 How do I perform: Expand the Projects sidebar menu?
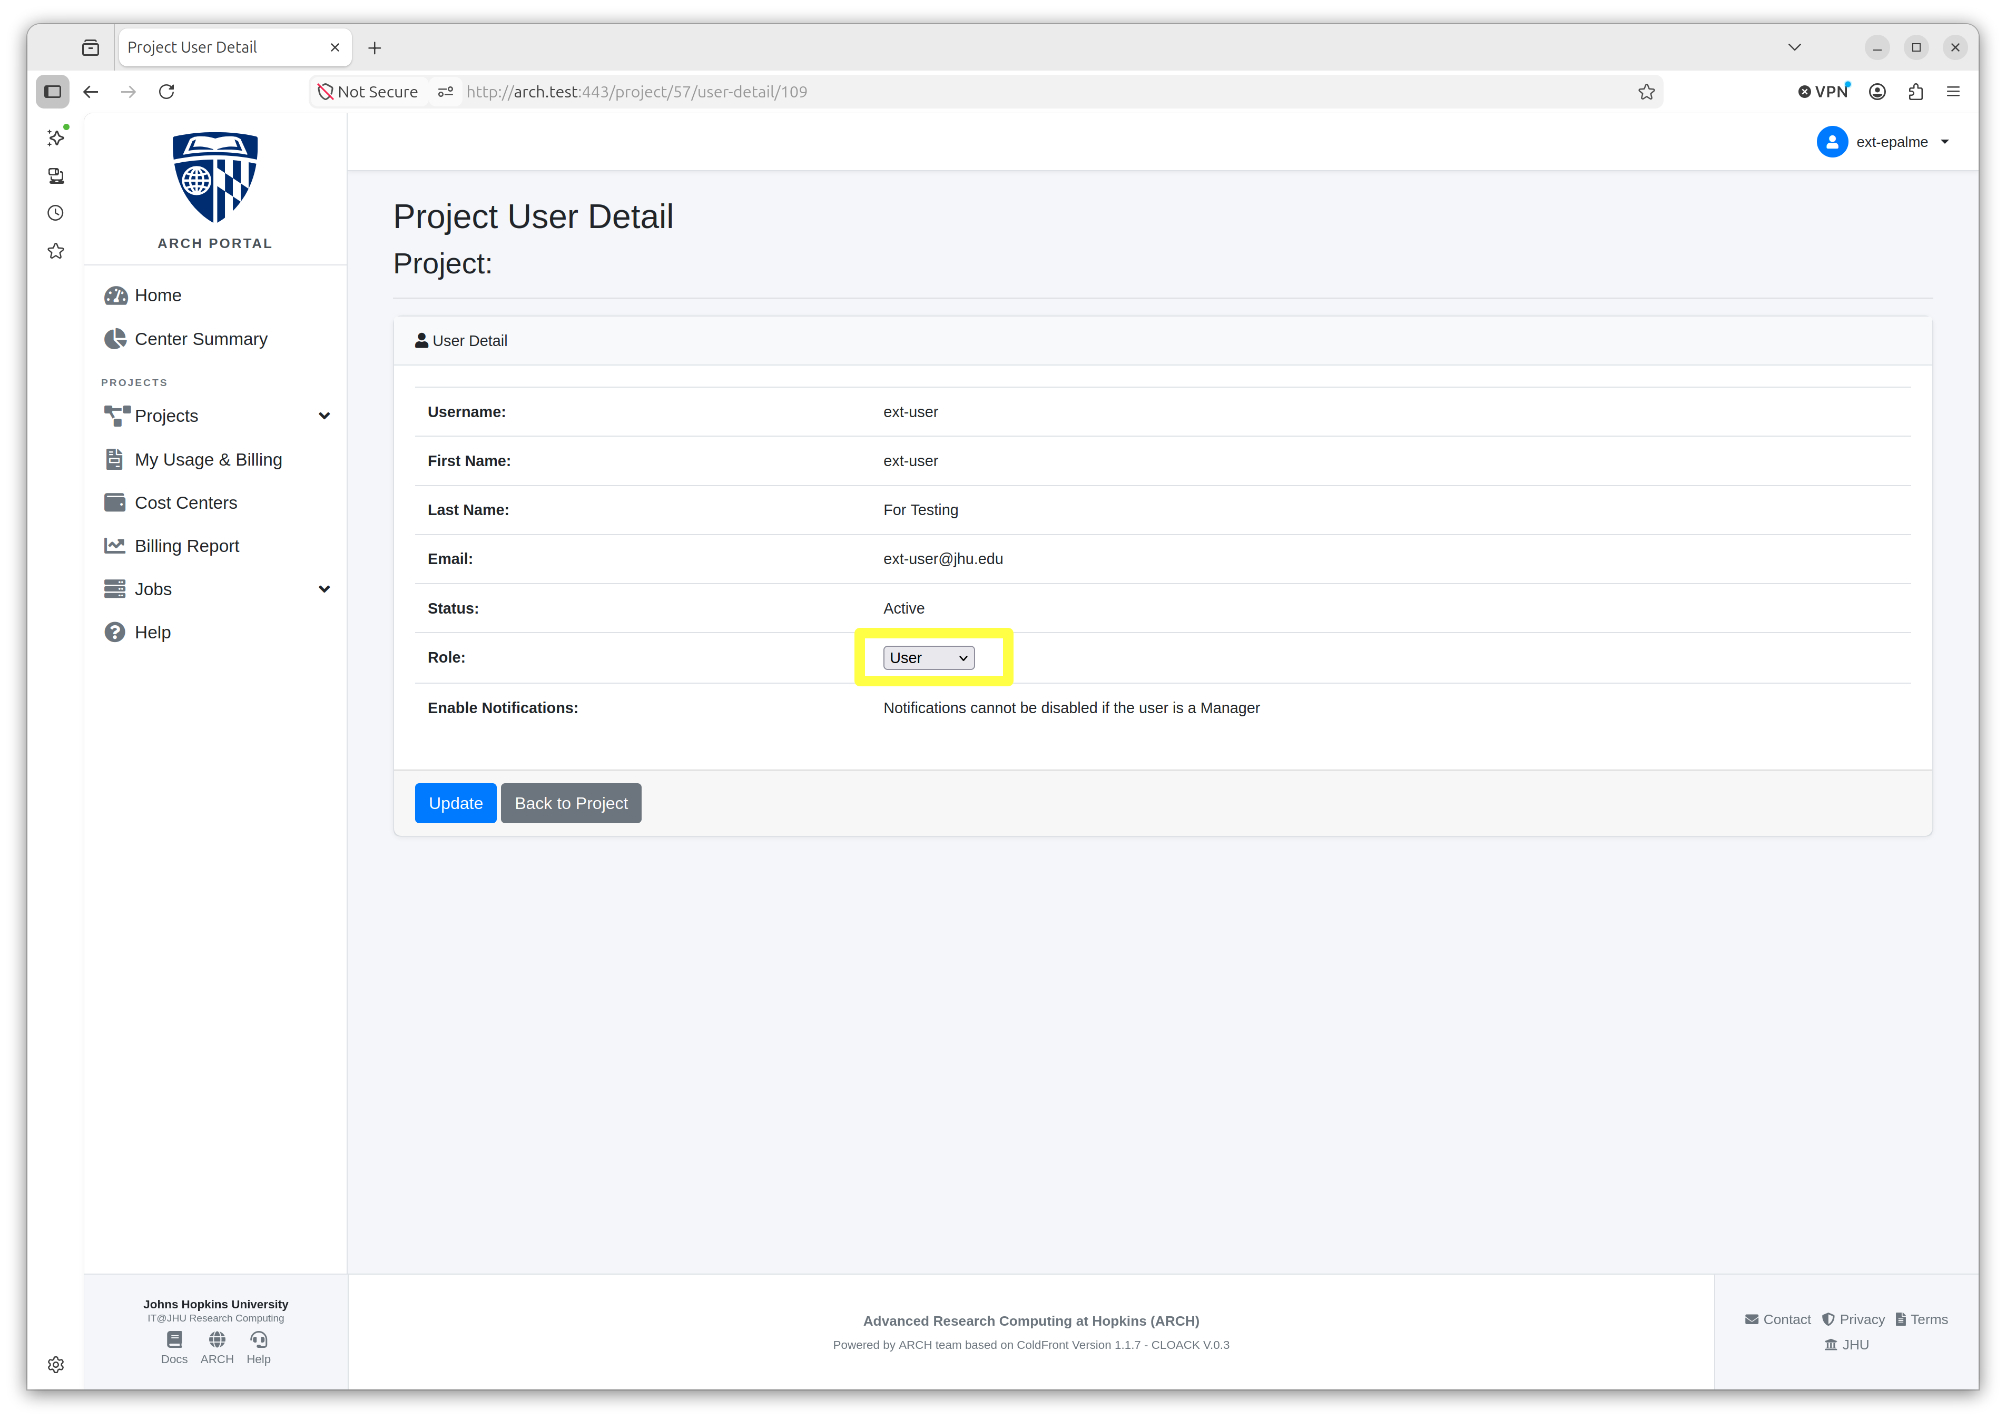click(324, 416)
